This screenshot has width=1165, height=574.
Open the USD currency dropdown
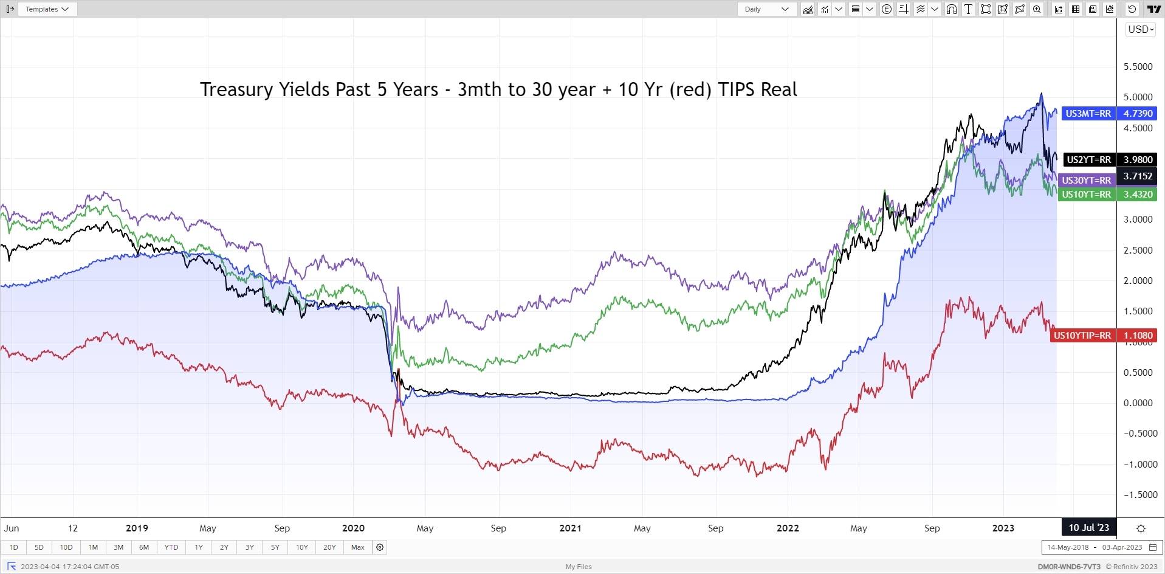pyautogui.click(x=1141, y=29)
